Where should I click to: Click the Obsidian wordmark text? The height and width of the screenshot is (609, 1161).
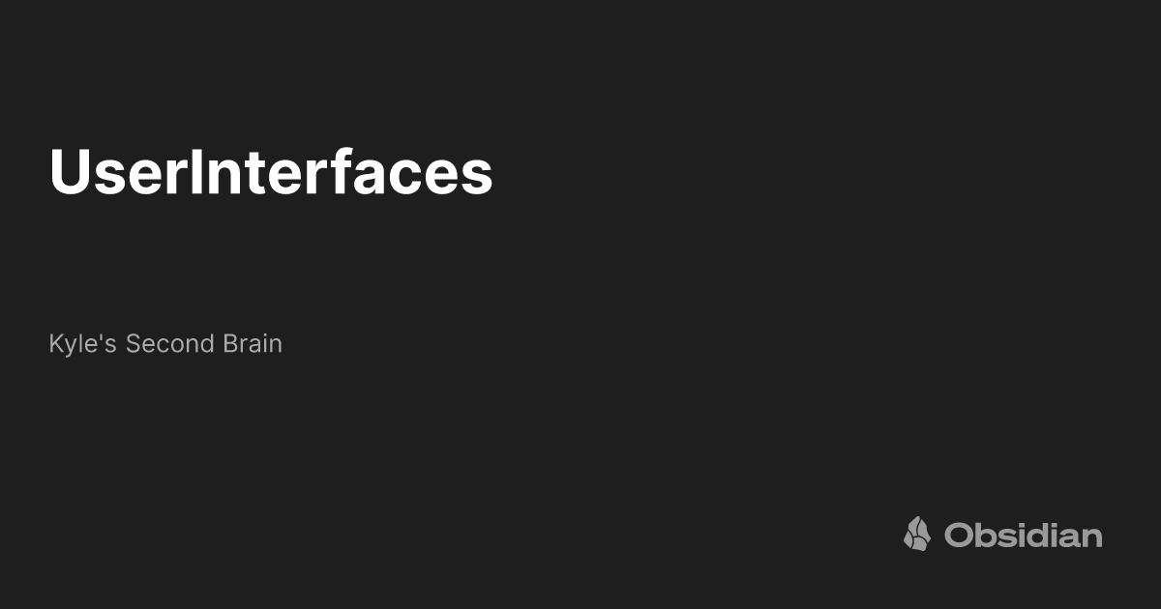(x=1024, y=535)
